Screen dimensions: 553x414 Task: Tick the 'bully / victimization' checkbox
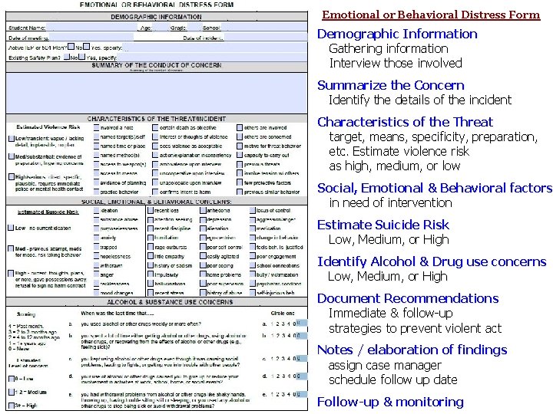click(x=253, y=274)
